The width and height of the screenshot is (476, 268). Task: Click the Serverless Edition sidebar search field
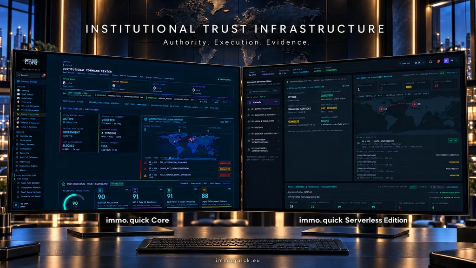[x=263, y=91]
